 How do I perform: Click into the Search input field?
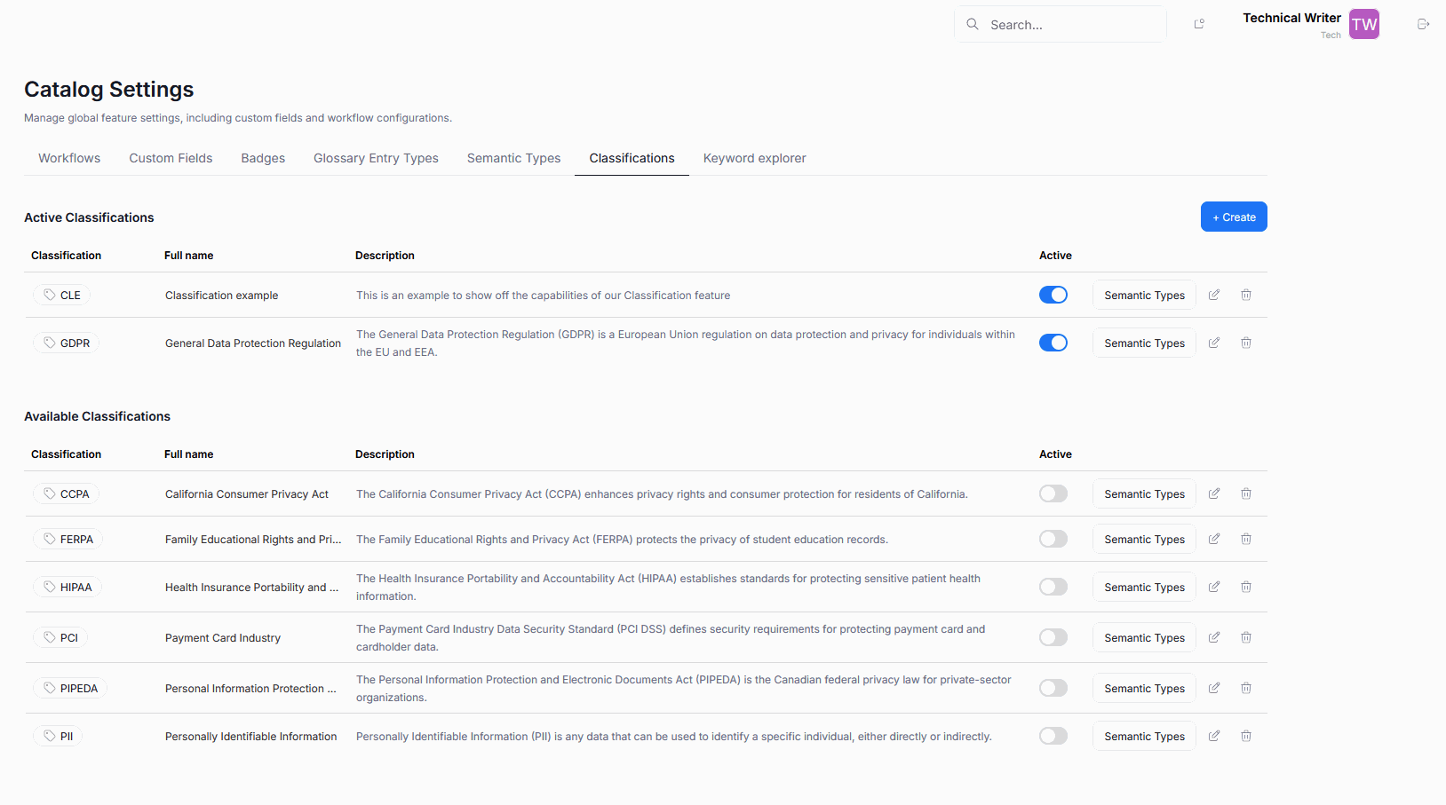tap(1070, 25)
